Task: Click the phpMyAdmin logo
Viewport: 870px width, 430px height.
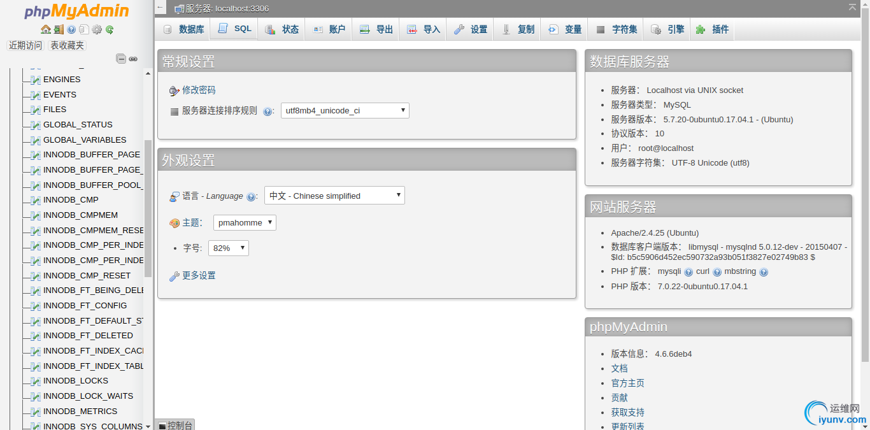Action: pos(76,11)
